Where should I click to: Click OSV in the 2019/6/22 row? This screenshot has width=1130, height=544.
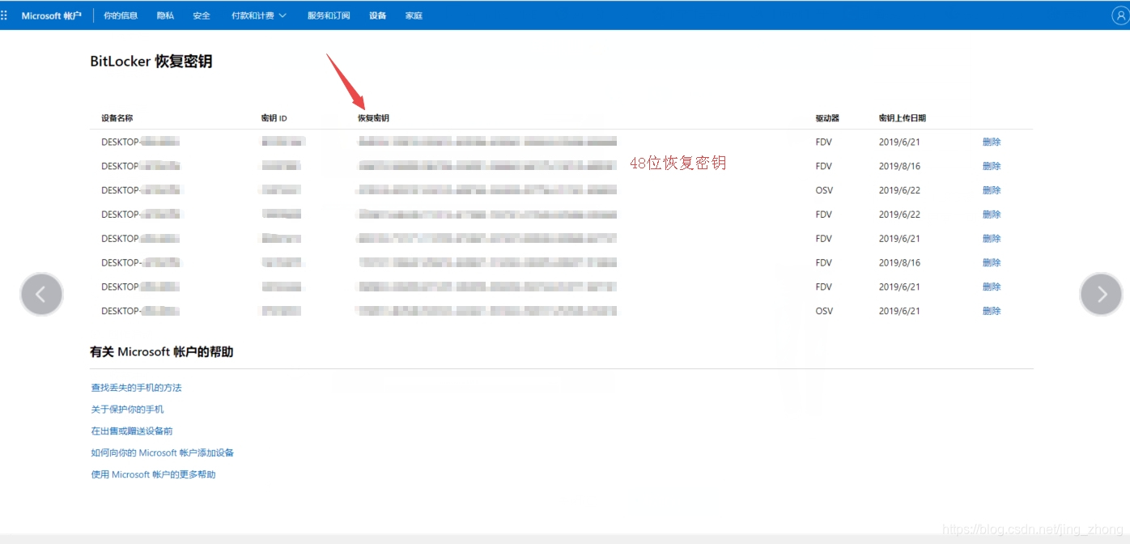coord(824,190)
